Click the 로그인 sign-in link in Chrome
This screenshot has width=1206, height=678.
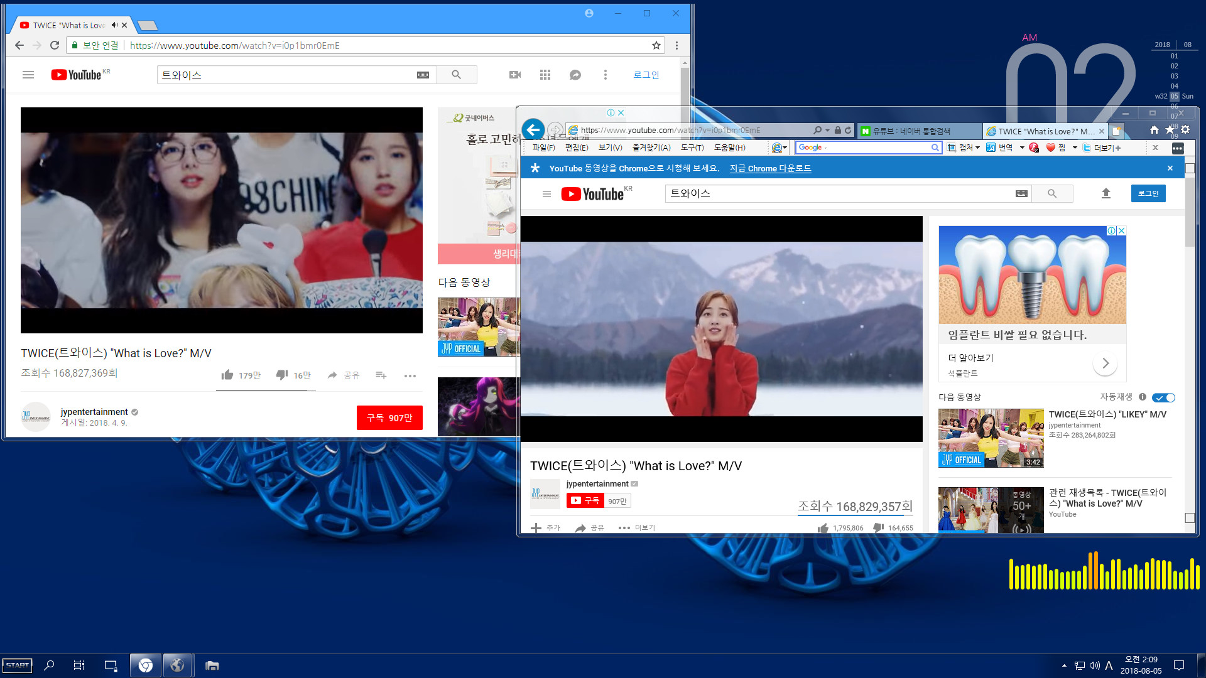[646, 75]
